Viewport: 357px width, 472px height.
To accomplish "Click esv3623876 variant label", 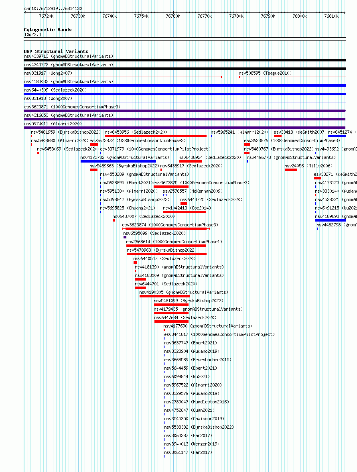I will pos(292,140).
